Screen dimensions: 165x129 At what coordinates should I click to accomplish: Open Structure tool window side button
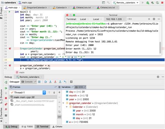(1, 96)
